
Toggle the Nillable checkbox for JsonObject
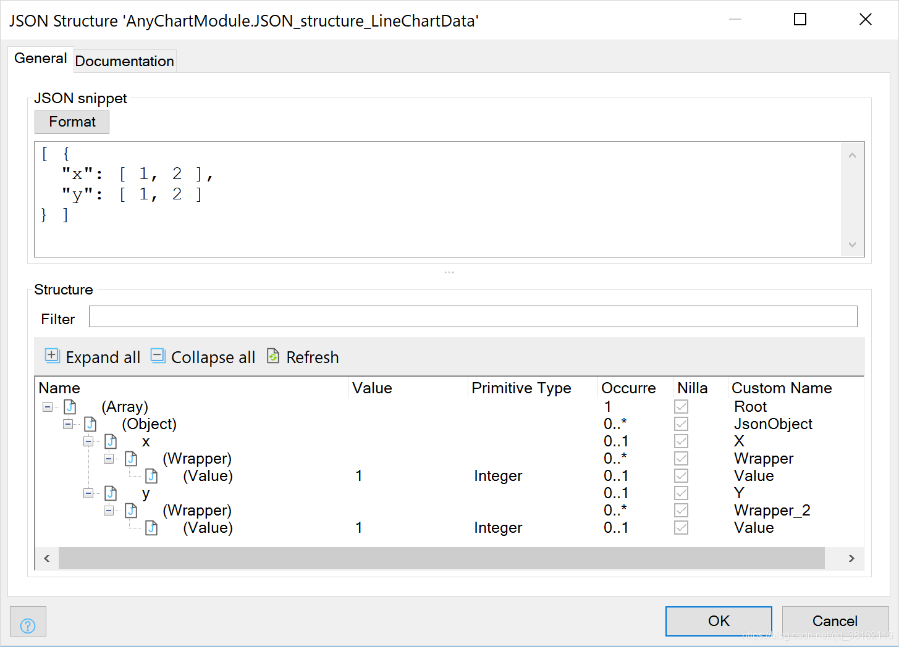(x=680, y=424)
